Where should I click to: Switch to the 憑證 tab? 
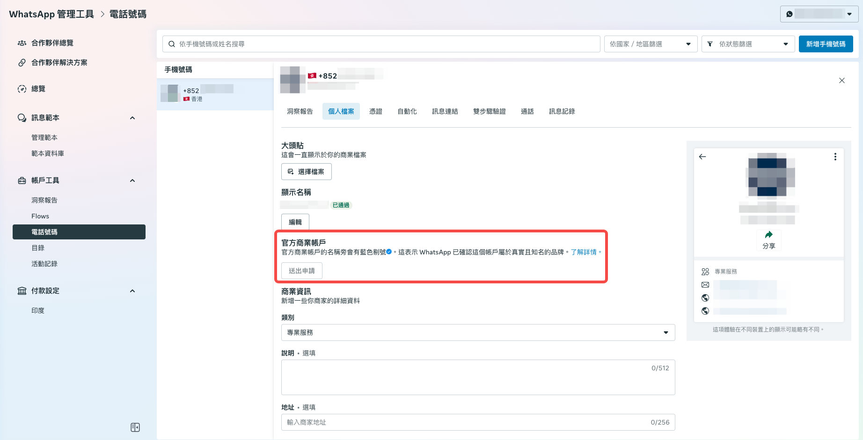tap(376, 111)
